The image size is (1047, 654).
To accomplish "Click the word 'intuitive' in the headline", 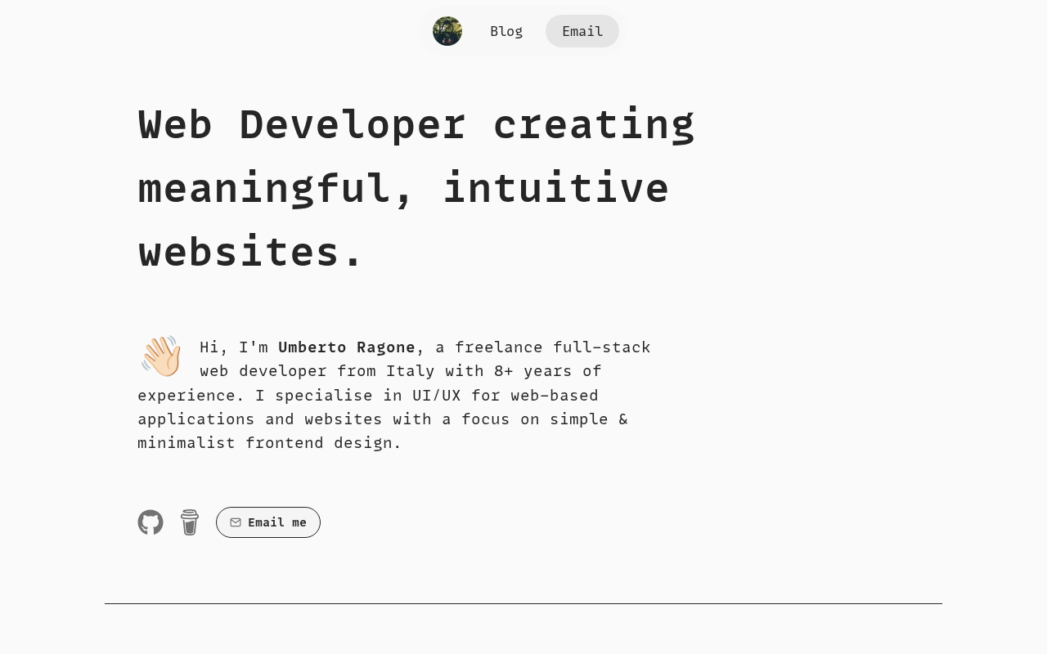I will [555, 187].
